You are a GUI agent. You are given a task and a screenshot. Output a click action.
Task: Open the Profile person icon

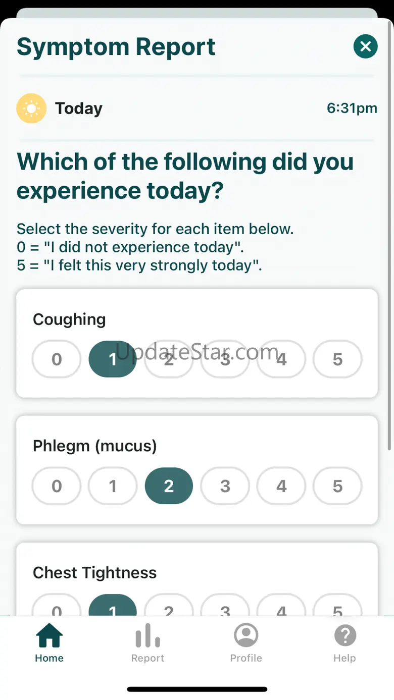pyautogui.click(x=246, y=635)
